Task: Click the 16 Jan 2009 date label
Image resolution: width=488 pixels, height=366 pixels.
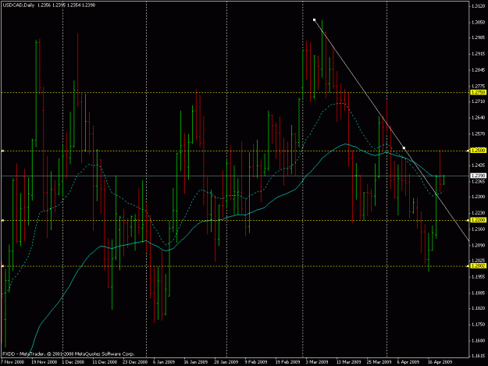Action: tap(196, 362)
